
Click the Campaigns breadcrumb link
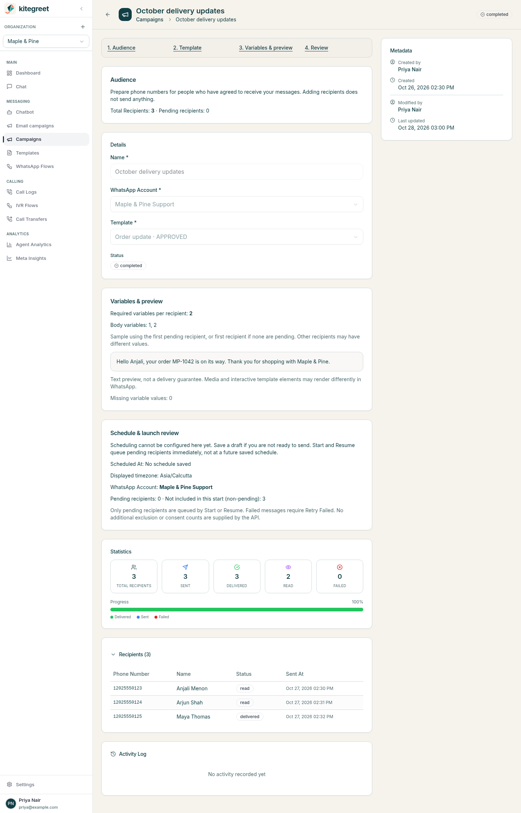click(150, 20)
